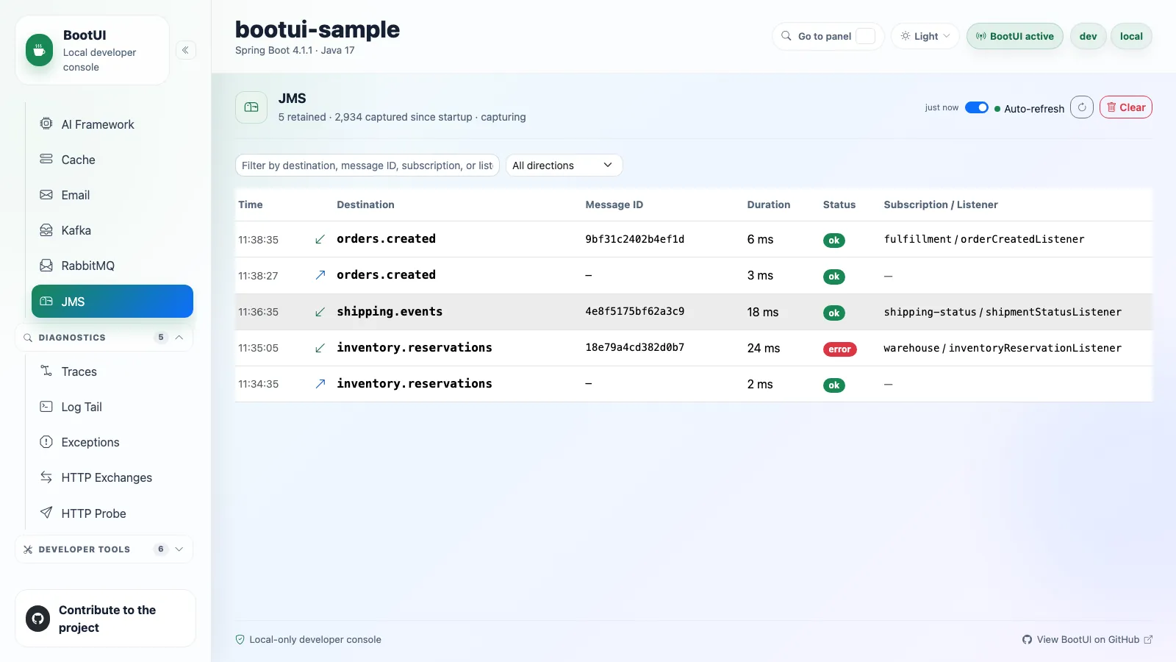Select the shipping.events message row
The image size is (1176, 662).
(694, 312)
